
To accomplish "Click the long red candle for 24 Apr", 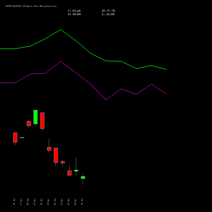I will 56,155.
